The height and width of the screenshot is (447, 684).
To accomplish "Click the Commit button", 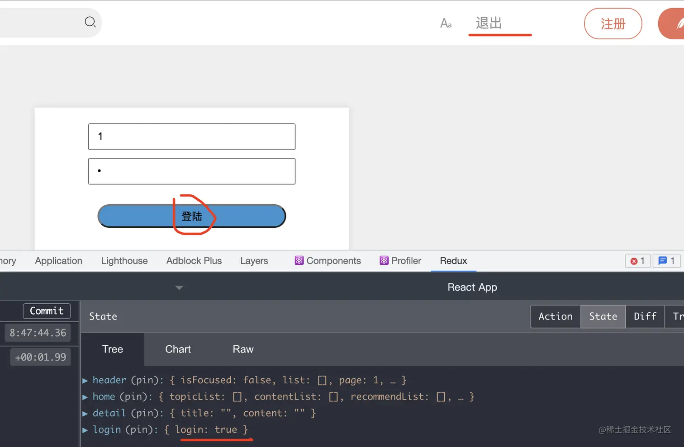I will [47, 311].
